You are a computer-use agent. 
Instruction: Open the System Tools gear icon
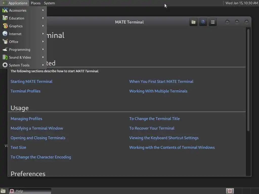coord(5,65)
